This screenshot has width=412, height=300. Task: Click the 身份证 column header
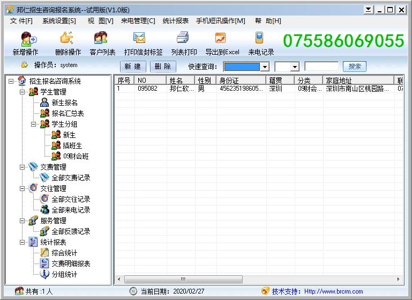[x=241, y=81]
